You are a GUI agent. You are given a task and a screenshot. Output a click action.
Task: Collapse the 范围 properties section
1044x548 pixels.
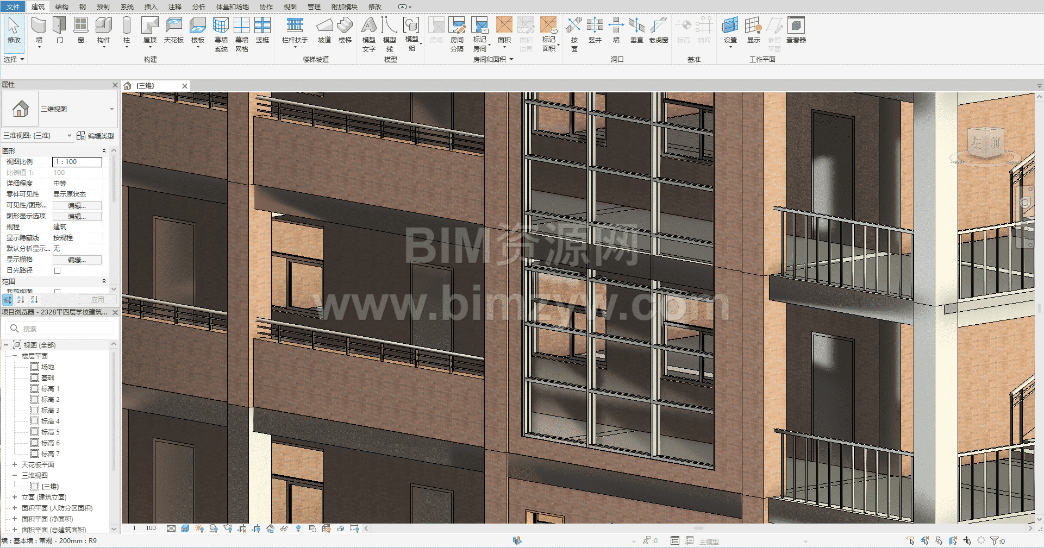(104, 281)
